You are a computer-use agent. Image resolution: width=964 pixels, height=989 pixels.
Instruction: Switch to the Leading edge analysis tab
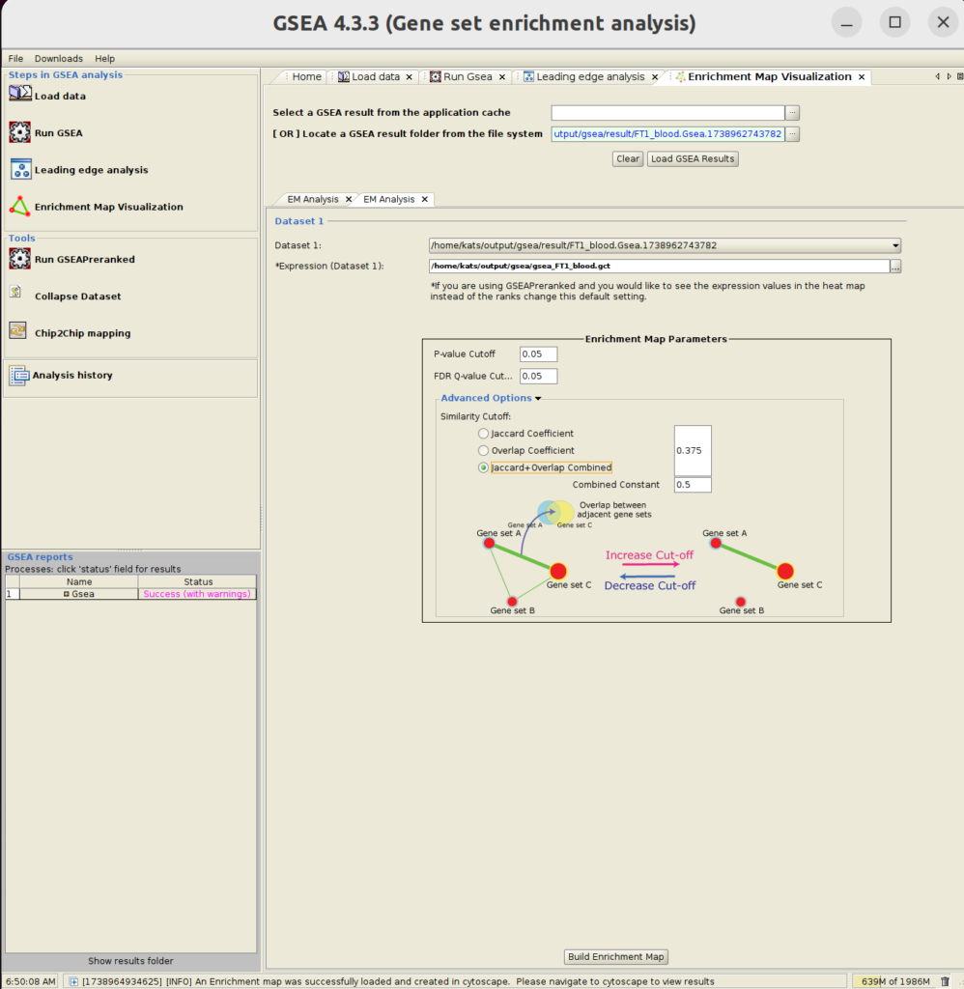(x=590, y=77)
